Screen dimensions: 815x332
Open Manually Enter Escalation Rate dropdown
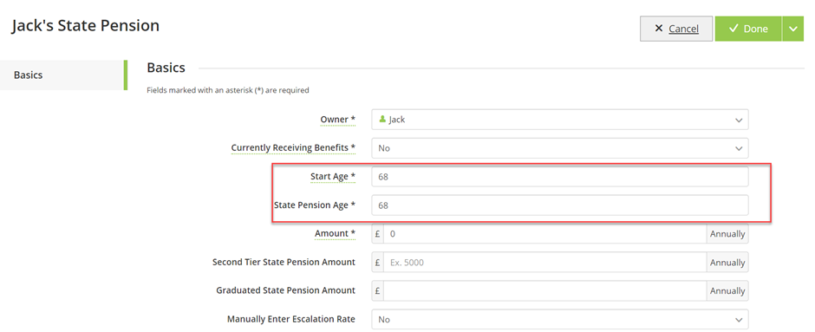click(x=560, y=320)
